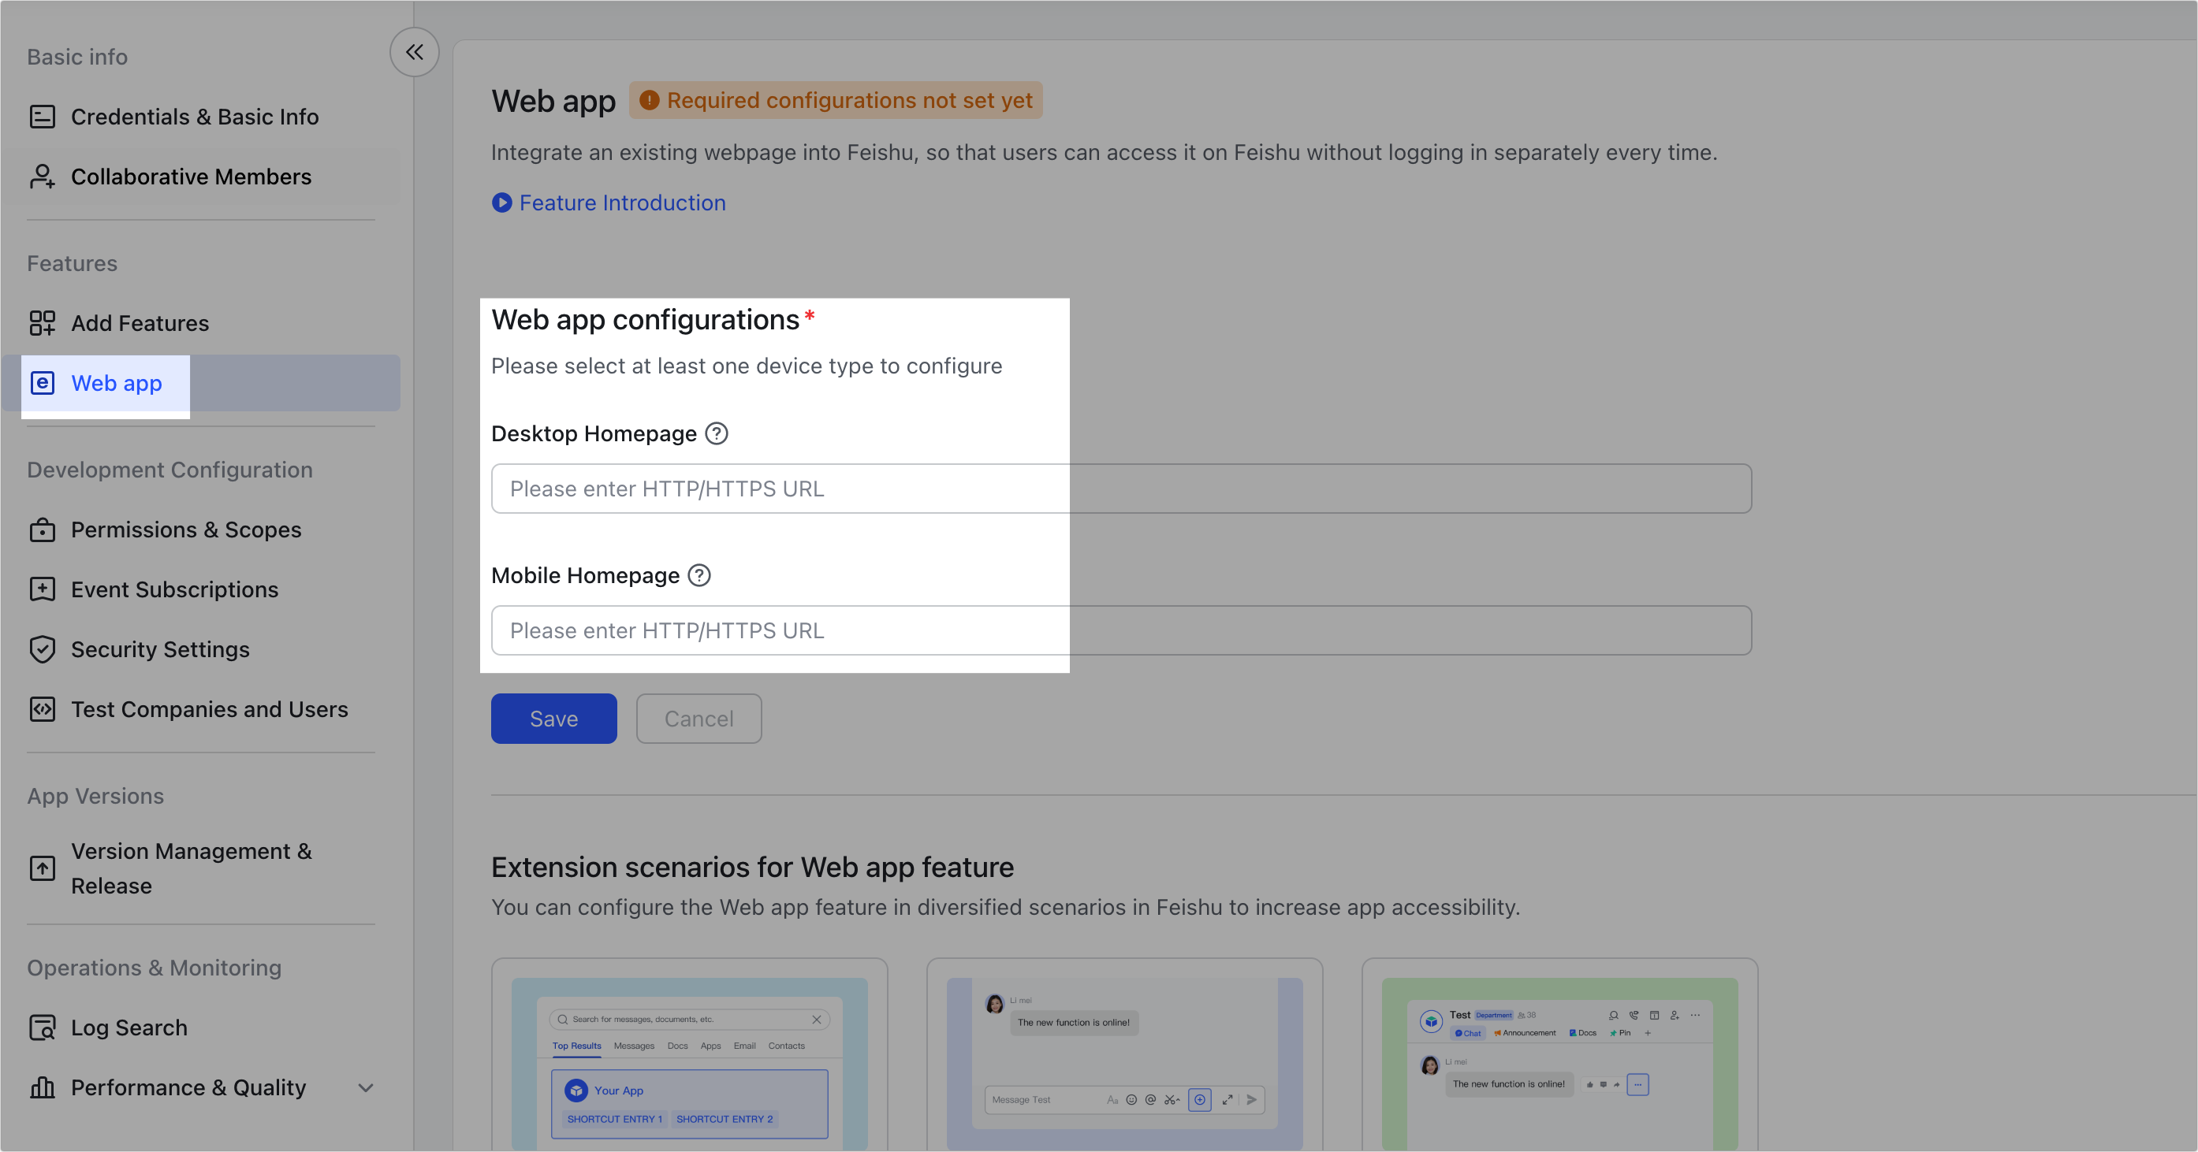Click the Permissions & Scopes lock icon
Screen dimensions: 2198x1152
point(42,530)
